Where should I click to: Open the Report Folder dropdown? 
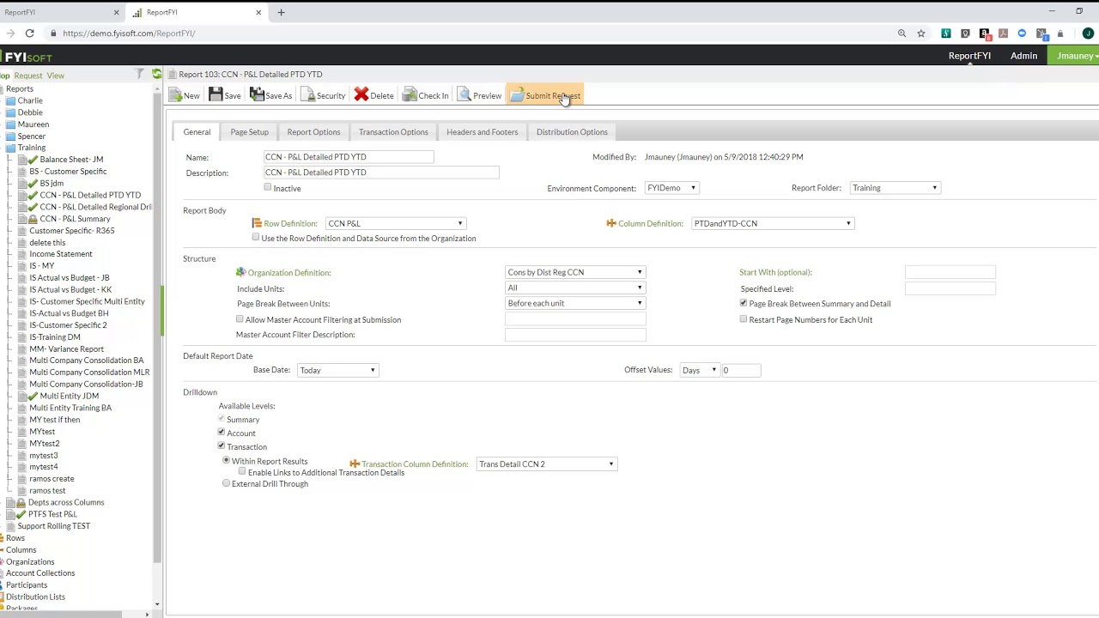tap(896, 188)
